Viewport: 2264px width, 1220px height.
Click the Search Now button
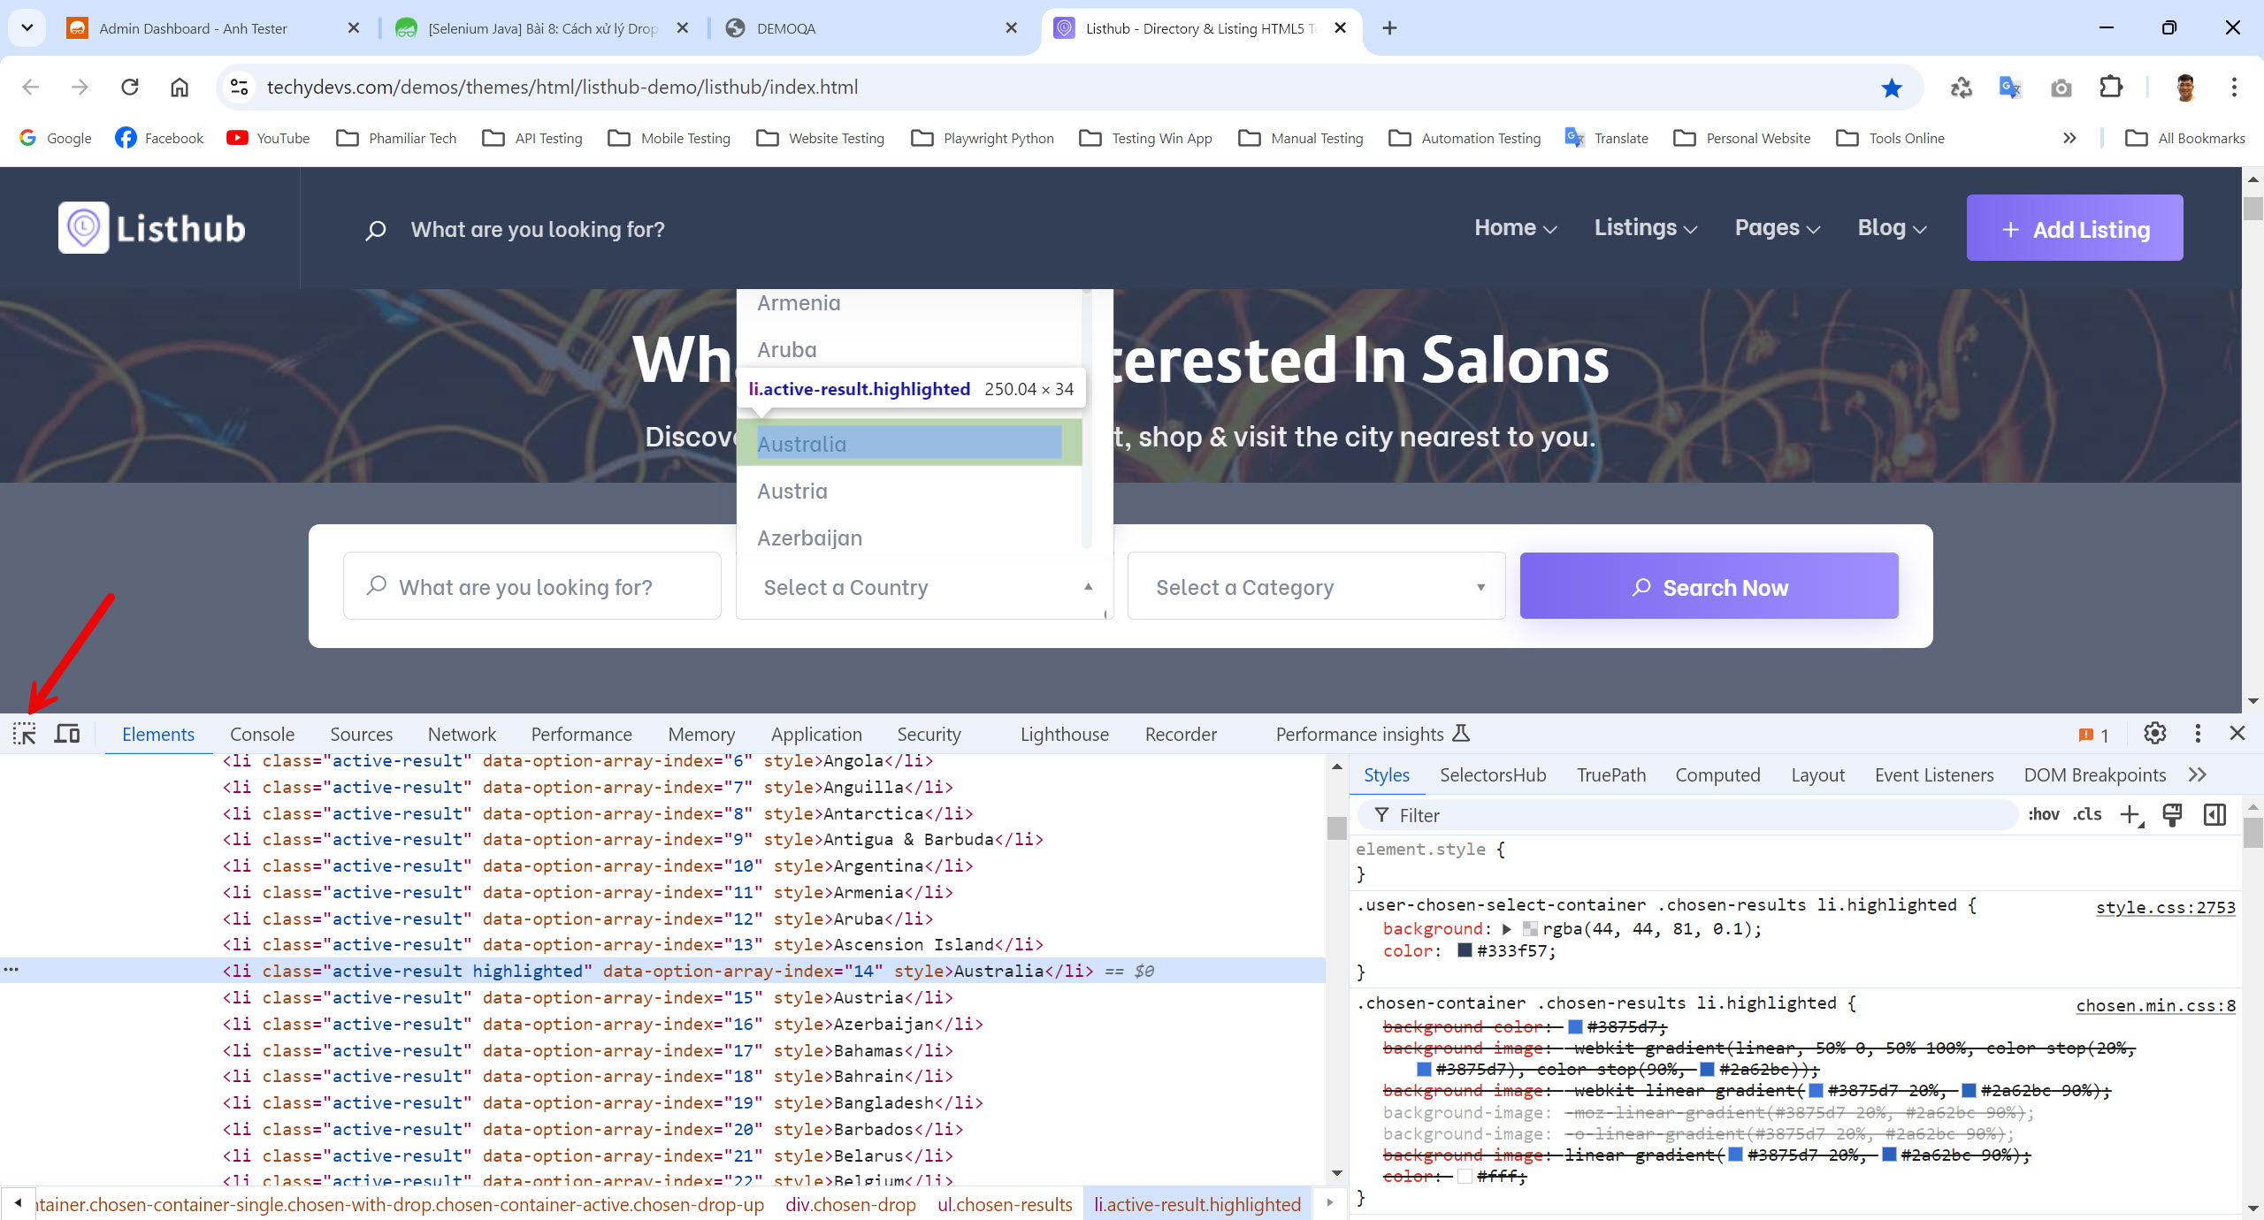click(1709, 586)
